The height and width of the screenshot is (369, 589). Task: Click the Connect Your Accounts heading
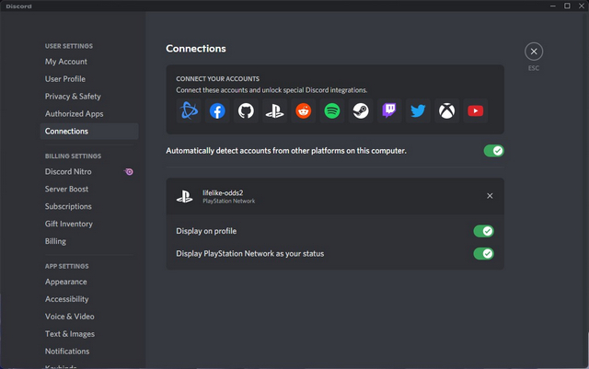217,78
